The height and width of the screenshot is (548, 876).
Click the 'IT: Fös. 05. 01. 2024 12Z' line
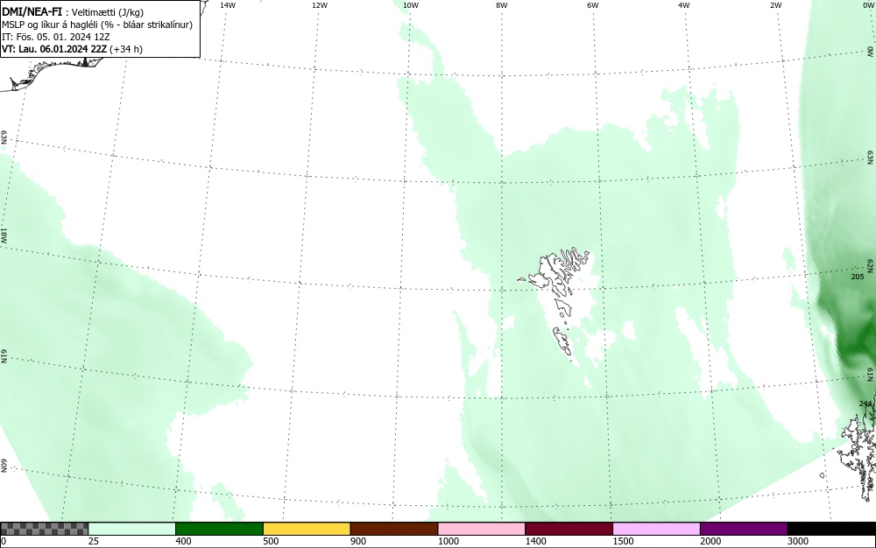56,37
